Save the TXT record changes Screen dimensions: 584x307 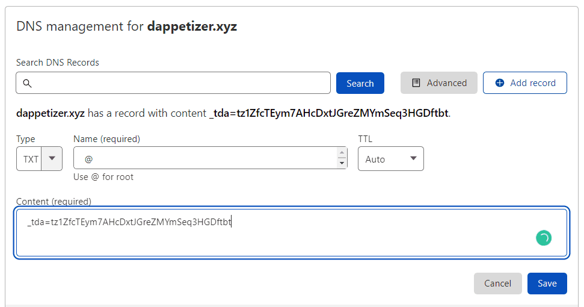click(x=547, y=283)
